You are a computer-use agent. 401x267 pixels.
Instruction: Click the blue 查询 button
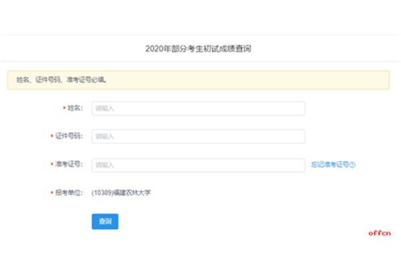[105, 221]
